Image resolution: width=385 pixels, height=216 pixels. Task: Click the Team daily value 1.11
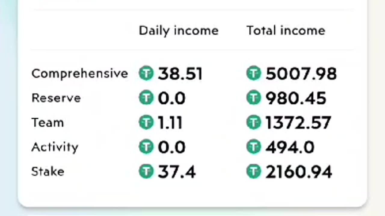(x=170, y=123)
